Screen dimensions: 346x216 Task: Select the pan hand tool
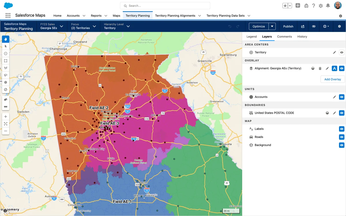6,39
